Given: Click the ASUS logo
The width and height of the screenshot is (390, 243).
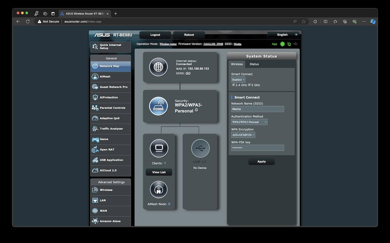Looking at the screenshot, I should point(102,35).
